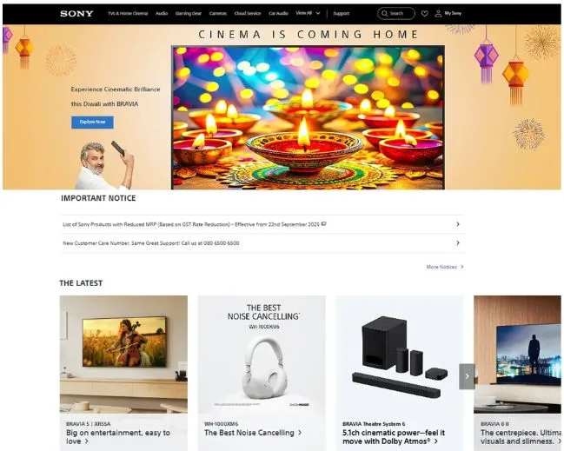Expand the Reduced MRP notice chevron
The image size is (564, 451).
click(x=458, y=224)
